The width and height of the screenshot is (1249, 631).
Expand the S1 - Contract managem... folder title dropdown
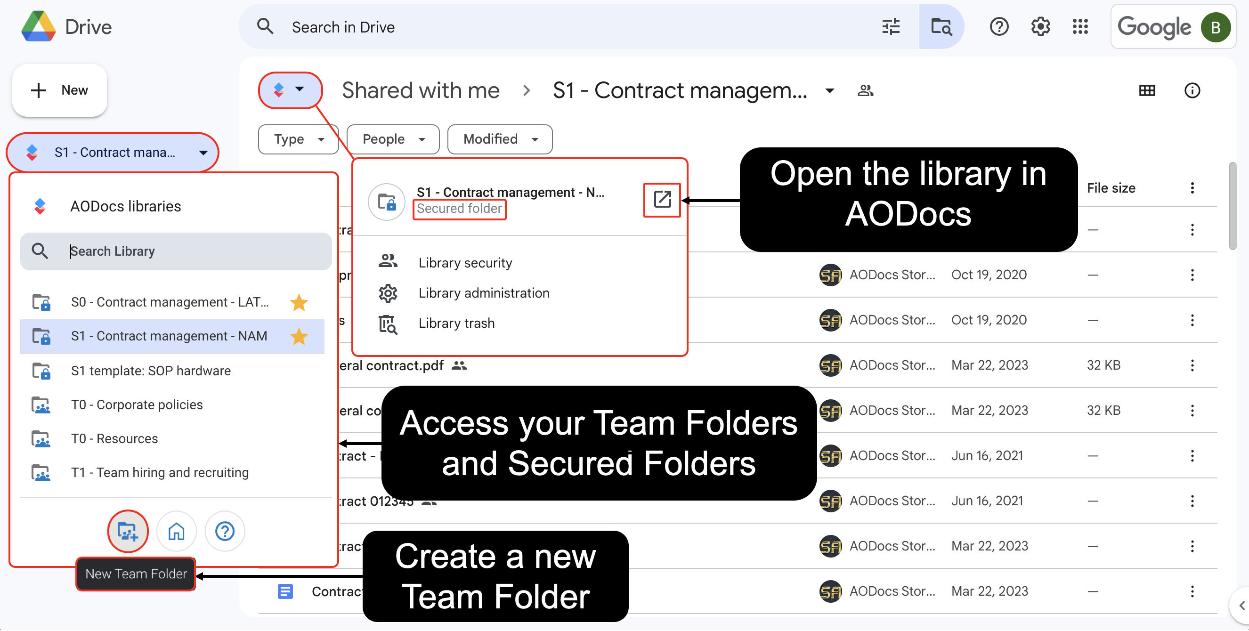(x=829, y=90)
